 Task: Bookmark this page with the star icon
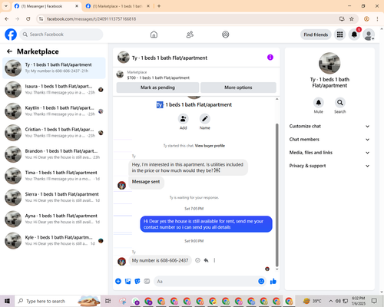(x=352, y=19)
